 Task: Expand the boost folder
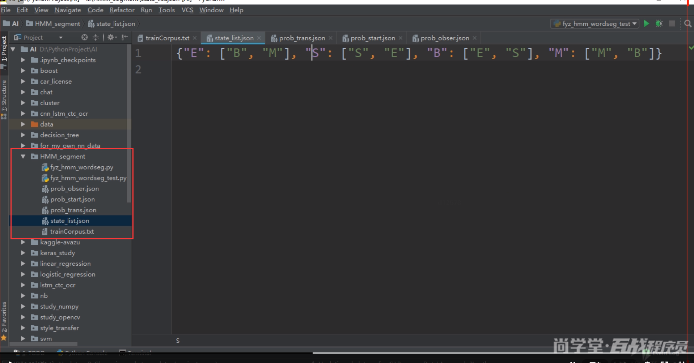(x=23, y=71)
